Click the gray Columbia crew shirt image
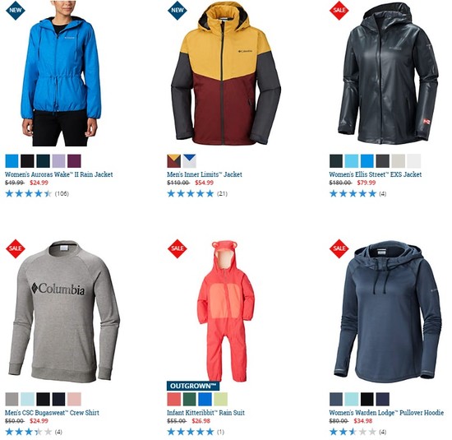The height and width of the screenshot is (440, 452). pyautogui.click(x=64, y=312)
